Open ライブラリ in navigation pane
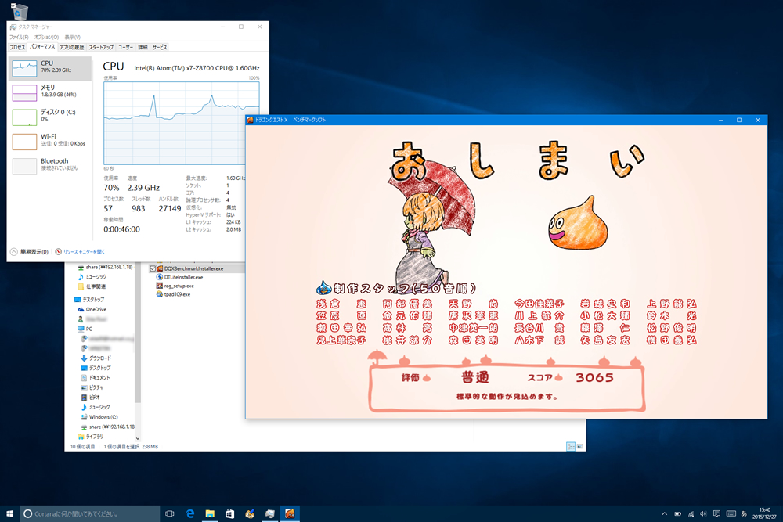 point(90,437)
